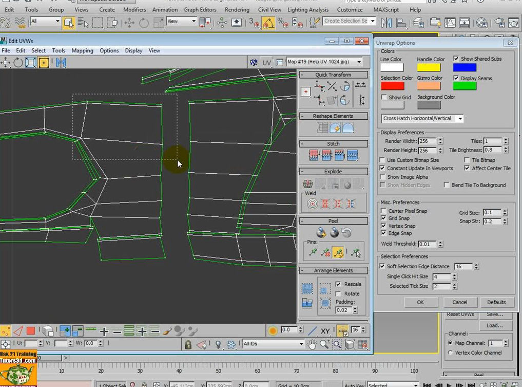Select the Scale tool in Edit UVWs toolbar
522x387 pixels.
31,62
